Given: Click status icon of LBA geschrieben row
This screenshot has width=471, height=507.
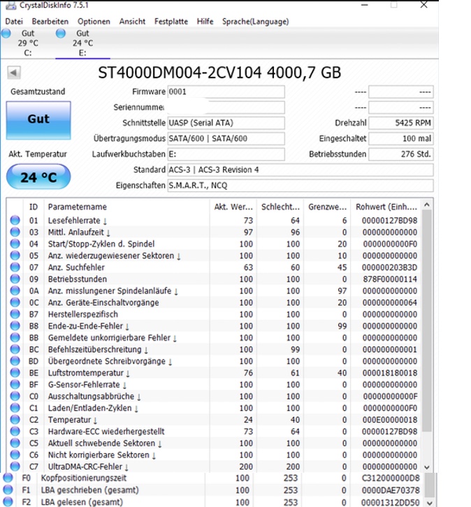Looking at the screenshot, I should (8, 490).
